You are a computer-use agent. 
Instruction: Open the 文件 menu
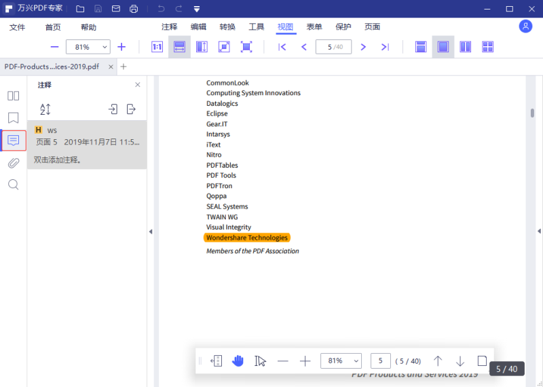pos(18,27)
